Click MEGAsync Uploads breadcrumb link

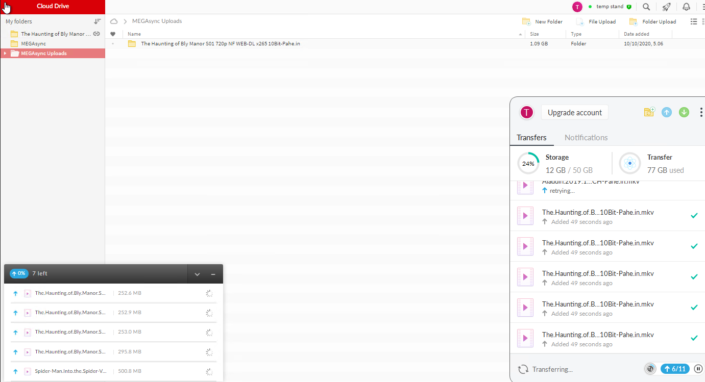pos(157,21)
